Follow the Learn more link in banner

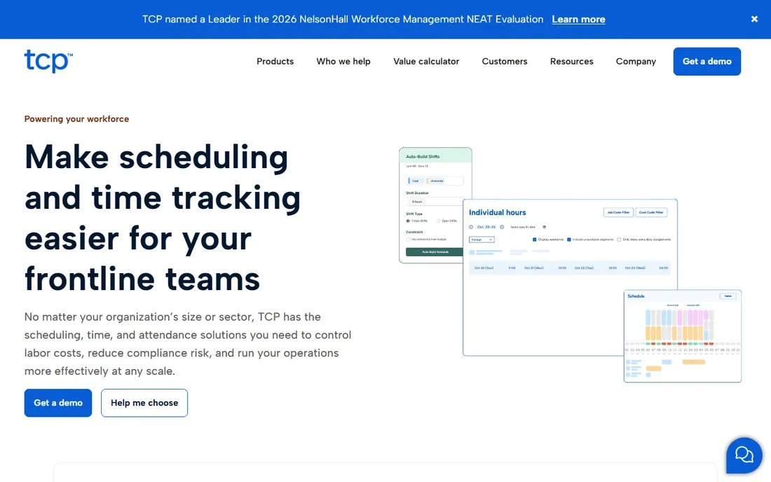tap(578, 19)
